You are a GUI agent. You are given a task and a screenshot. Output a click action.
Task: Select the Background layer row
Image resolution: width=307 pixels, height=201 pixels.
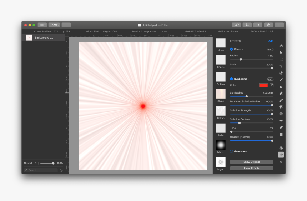pos(43,37)
